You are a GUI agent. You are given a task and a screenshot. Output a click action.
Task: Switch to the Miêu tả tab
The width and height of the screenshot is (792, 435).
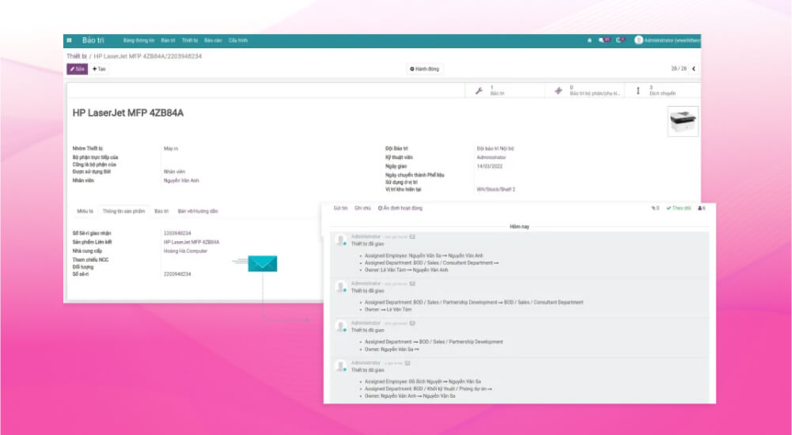click(x=85, y=211)
